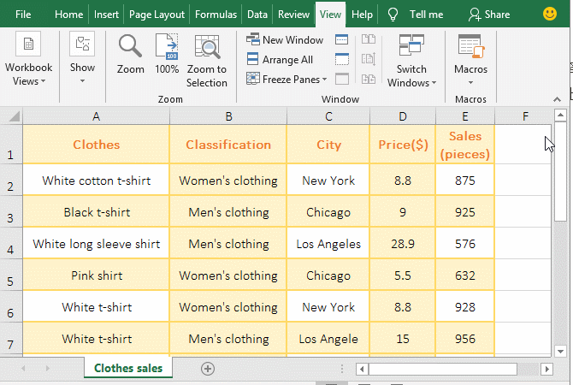Click the smiley feedback icon
Viewport: 573px width, 385px height.
coord(550,14)
